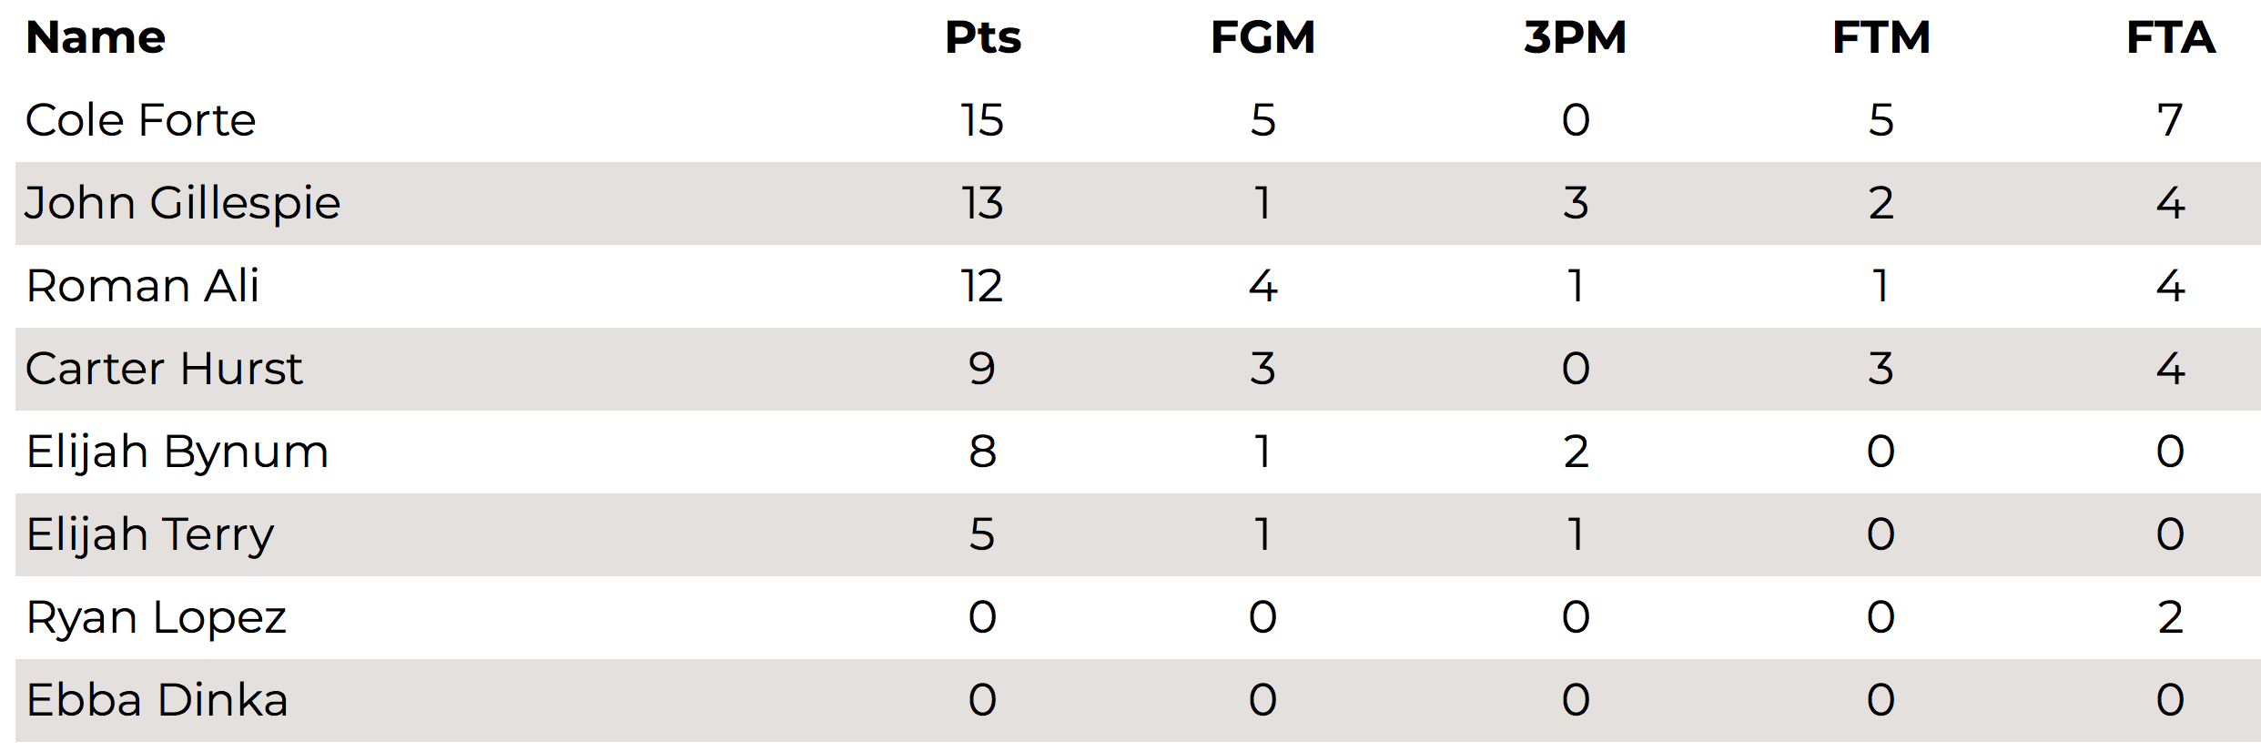Select Carter Hurst's 9 points cell
The height and width of the screenshot is (752, 2261).
pos(982,369)
